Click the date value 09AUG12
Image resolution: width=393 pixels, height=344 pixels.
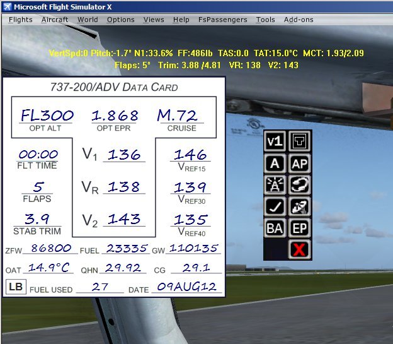(x=186, y=287)
